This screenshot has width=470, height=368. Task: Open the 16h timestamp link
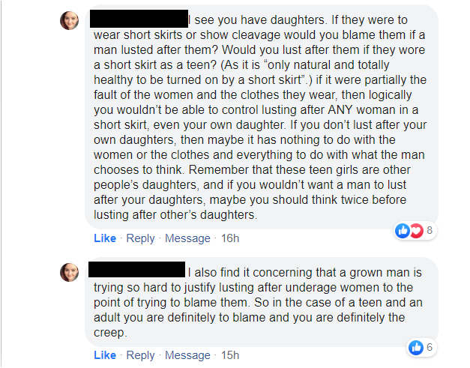(230, 238)
